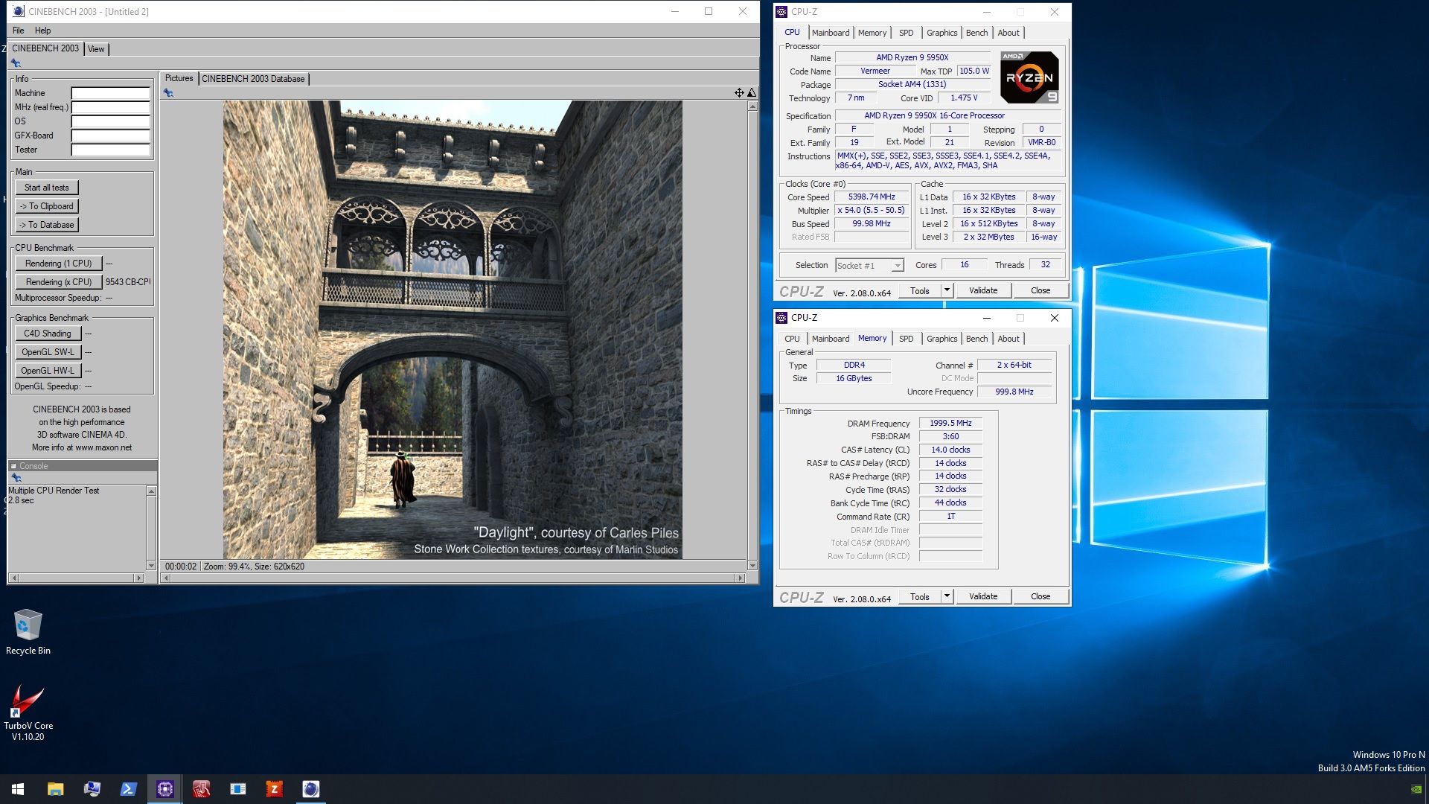
Task: Select the TurboV Core desktop shortcut
Action: [28, 712]
